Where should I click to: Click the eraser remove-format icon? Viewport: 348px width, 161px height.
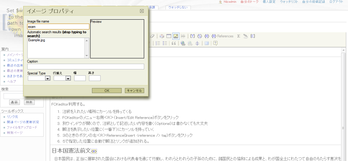coord(152,36)
